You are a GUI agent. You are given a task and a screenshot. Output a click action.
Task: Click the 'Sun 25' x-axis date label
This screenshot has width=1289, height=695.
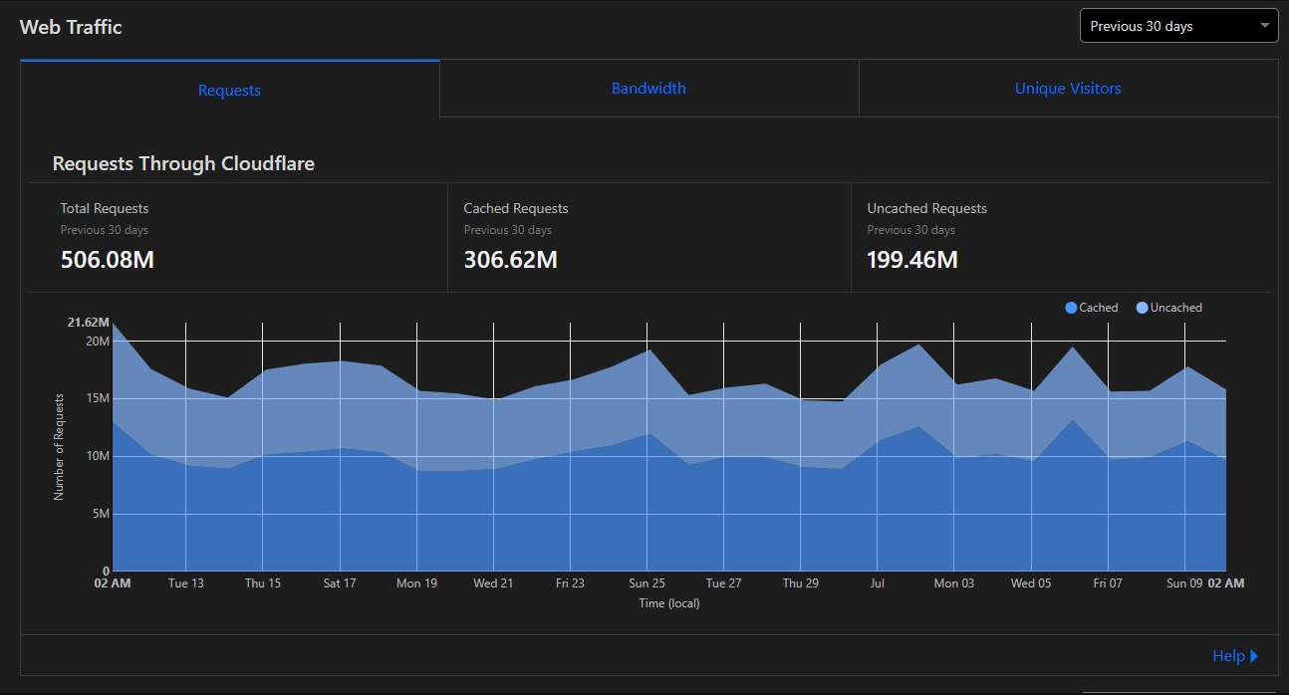tap(646, 583)
